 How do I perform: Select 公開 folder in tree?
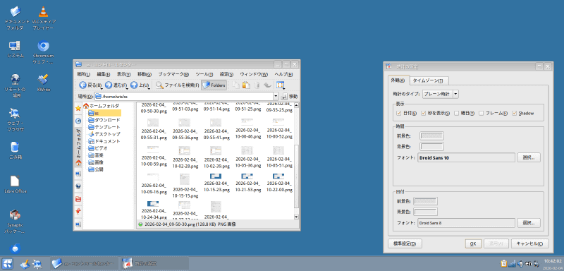tap(96, 169)
